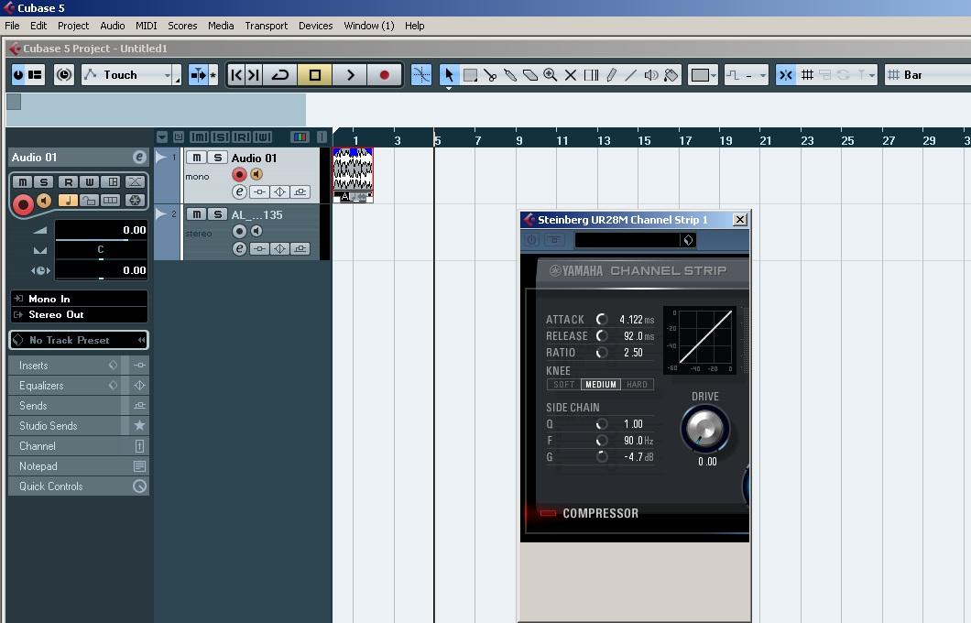Select the Range Selection tool
Screen dimensions: 971x623
(x=470, y=75)
